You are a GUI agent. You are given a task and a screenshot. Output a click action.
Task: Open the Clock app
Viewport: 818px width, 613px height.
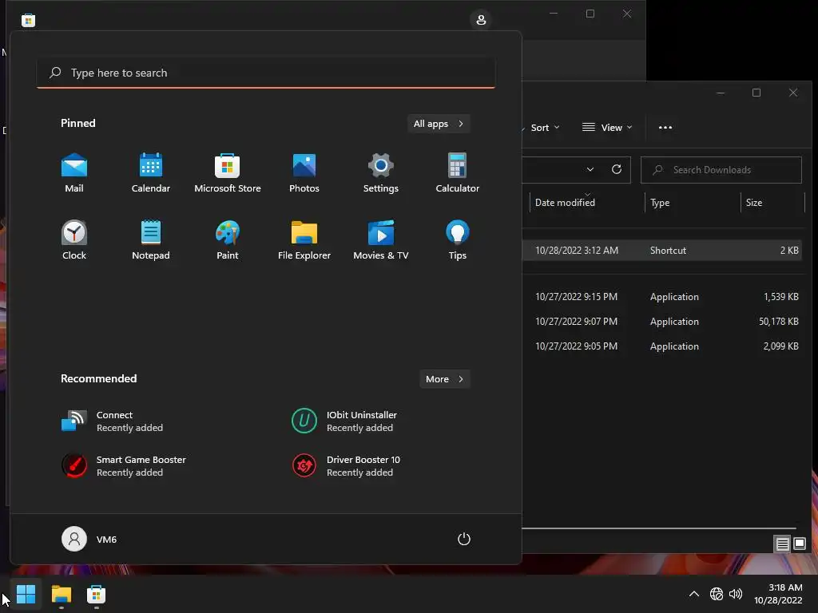click(74, 240)
